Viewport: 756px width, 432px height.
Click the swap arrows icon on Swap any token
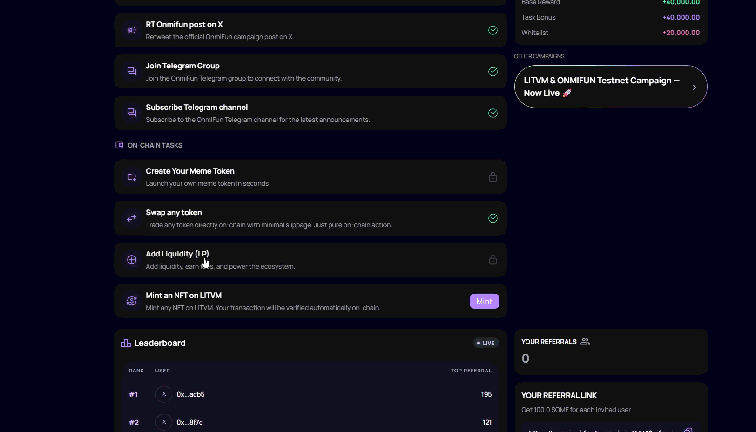pyautogui.click(x=132, y=218)
